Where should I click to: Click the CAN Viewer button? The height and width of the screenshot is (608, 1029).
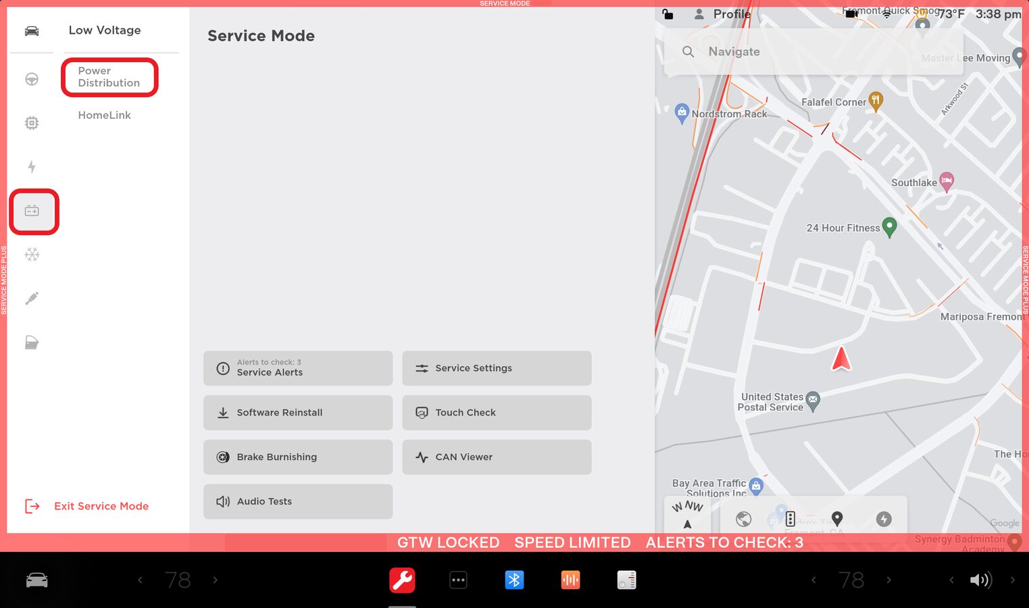497,457
